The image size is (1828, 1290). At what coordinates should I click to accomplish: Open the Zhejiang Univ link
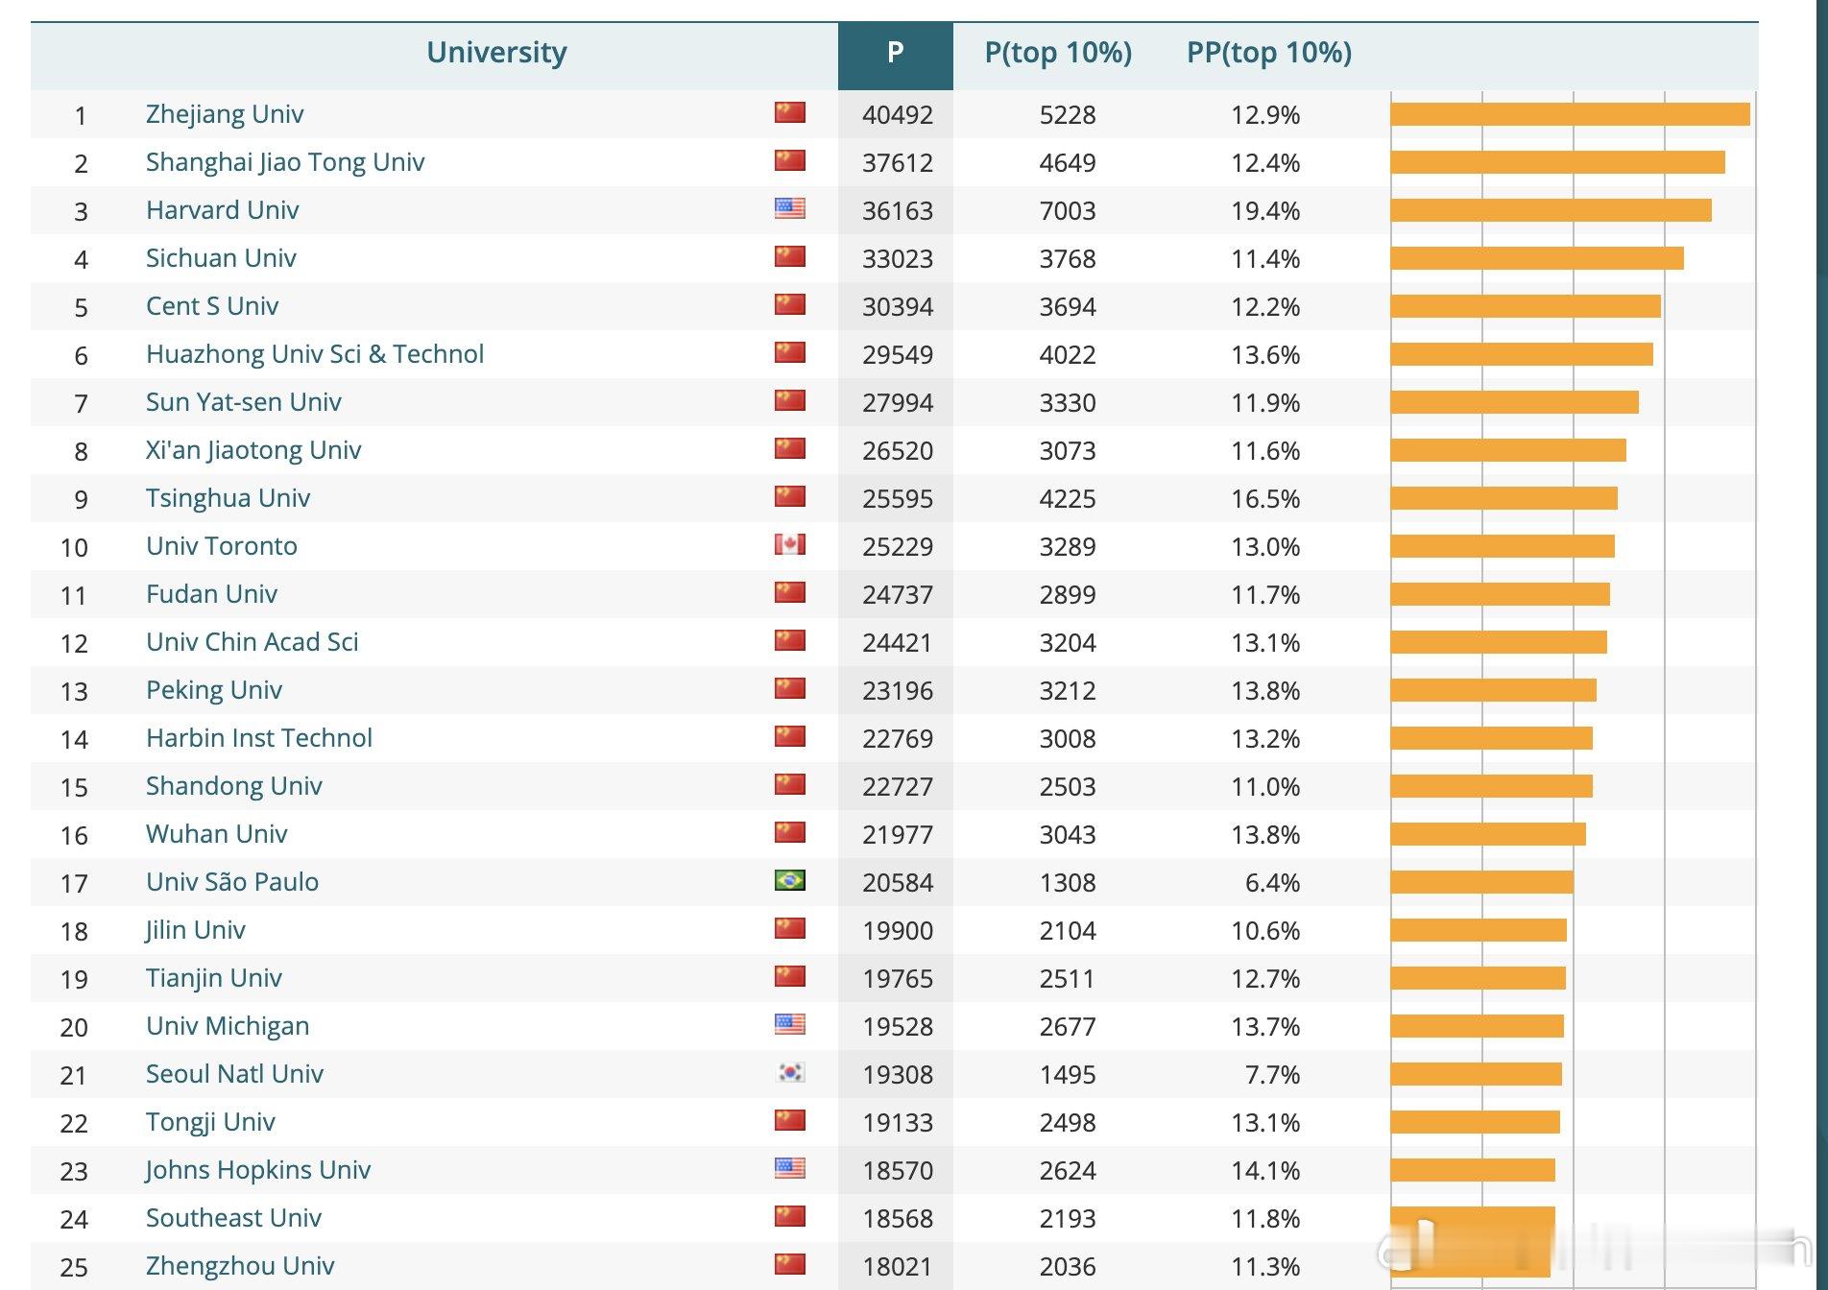[x=225, y=114]
